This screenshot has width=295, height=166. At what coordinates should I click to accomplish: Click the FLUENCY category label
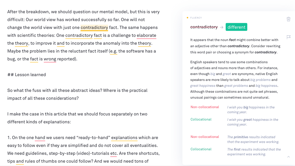(x=196, y=17)
